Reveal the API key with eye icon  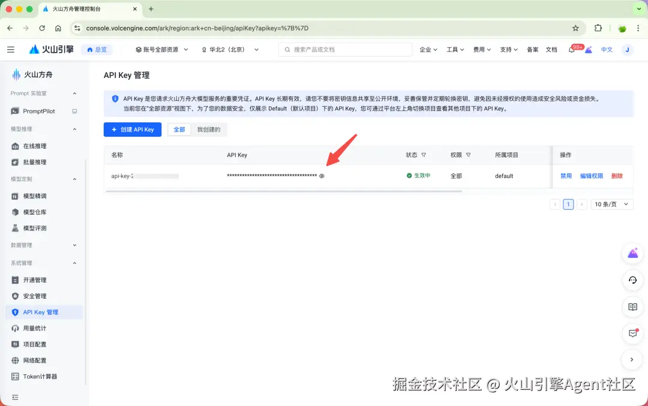coord(322,176)
